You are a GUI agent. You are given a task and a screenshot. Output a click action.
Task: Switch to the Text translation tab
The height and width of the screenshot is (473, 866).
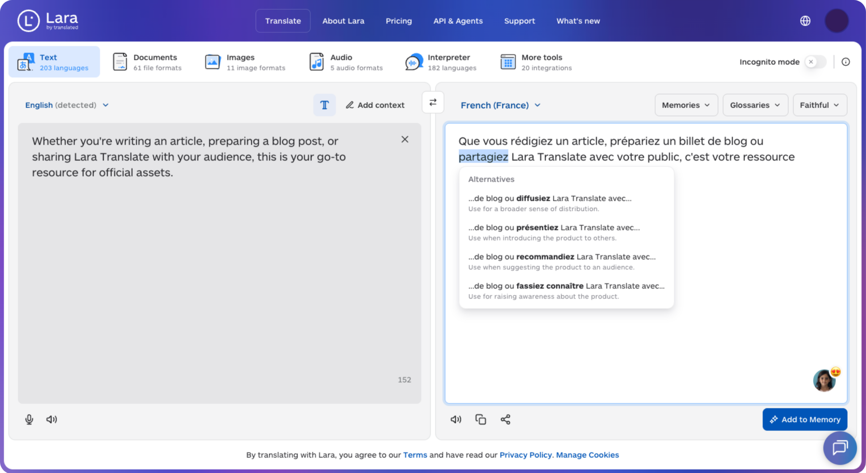(x=54, y=62)
